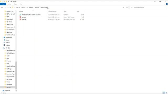Select Drivers folder in sidebar
168x94 pixels.
[8, 61]
